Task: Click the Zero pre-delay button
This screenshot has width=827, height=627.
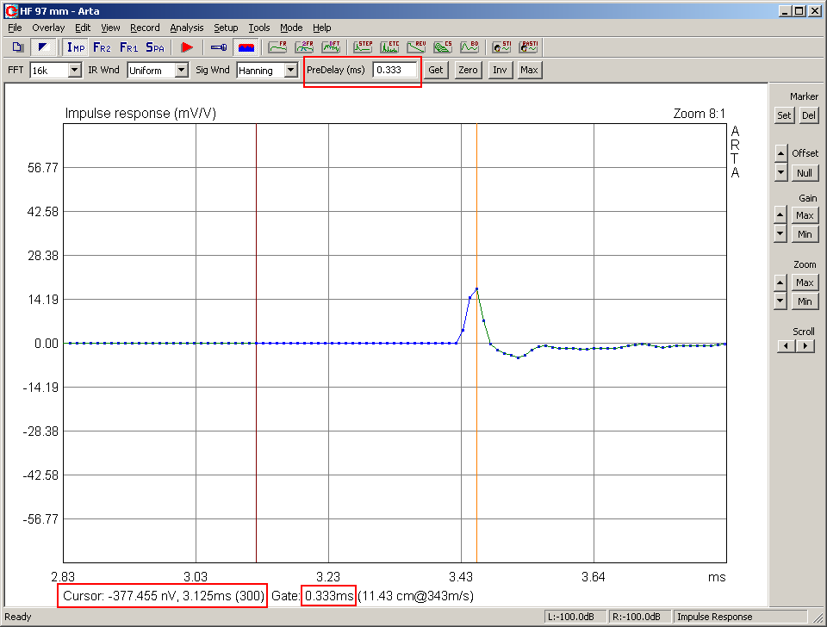Action: click(x=468, y=70)
